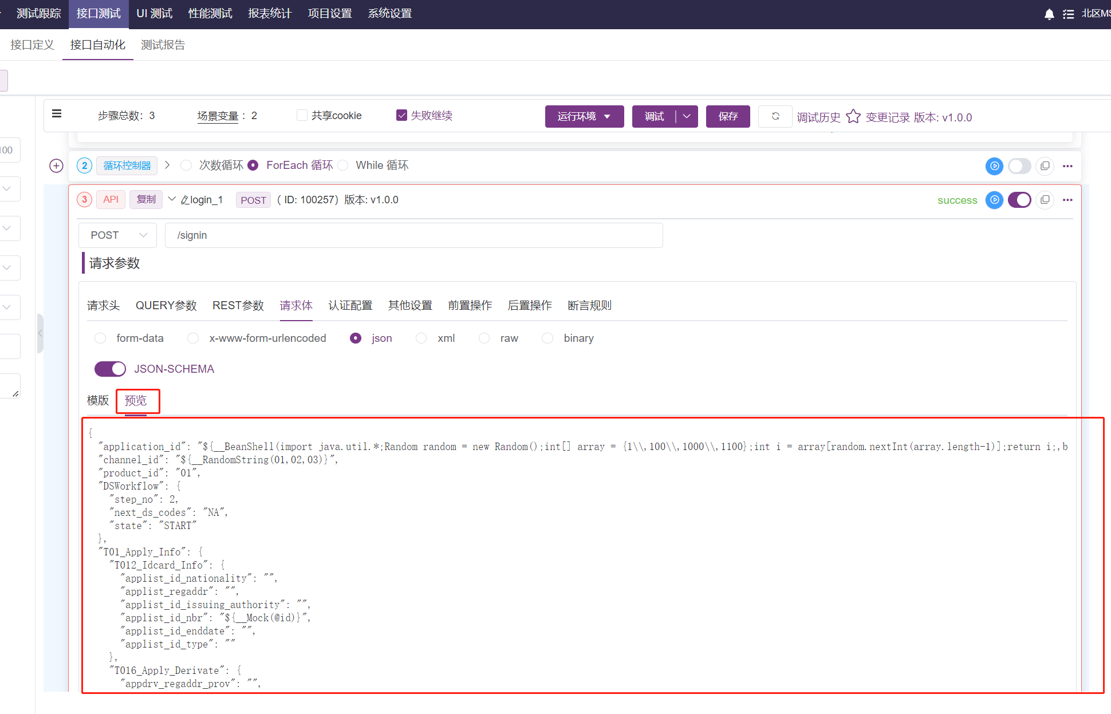Duplicate step 3 using the copy icon

pos(1045,200)
